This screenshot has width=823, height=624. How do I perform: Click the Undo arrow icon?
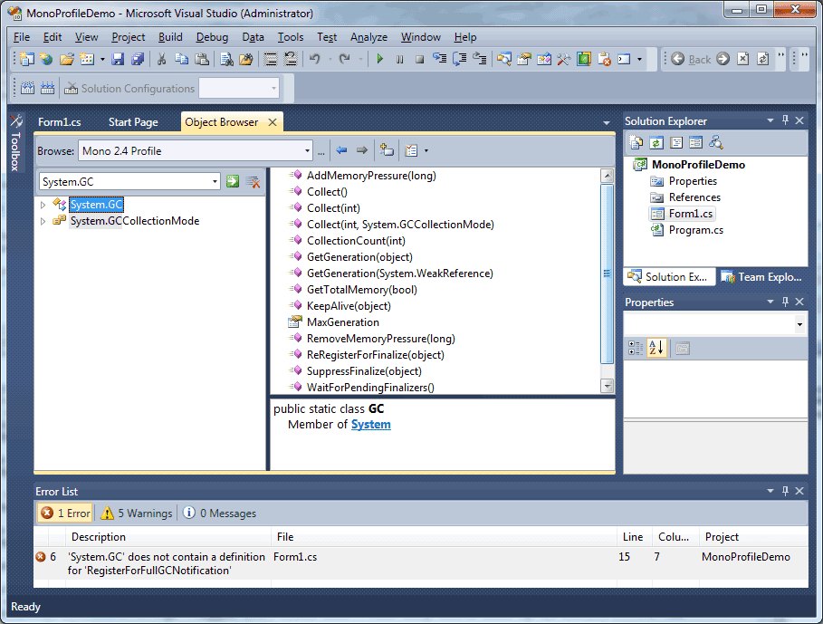tap(315, 59)
